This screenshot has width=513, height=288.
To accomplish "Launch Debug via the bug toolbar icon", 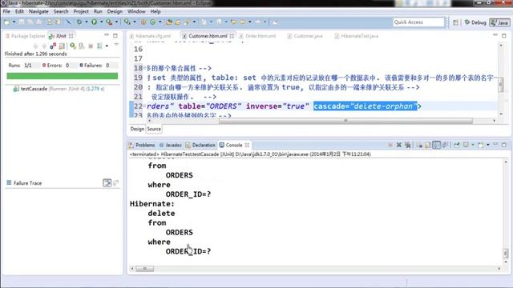I will click(79, 22).
